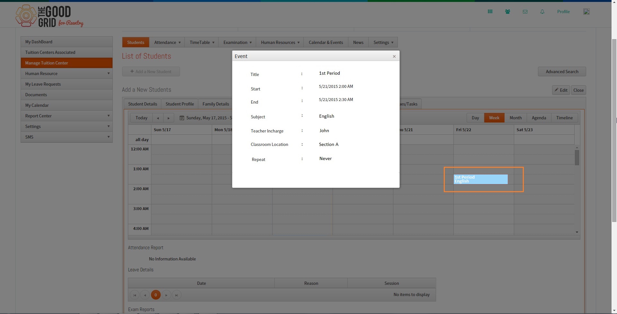Viewport: 617px width, 314px height.
Task: Select the 1st Period English event
Action: pos(480,179)
